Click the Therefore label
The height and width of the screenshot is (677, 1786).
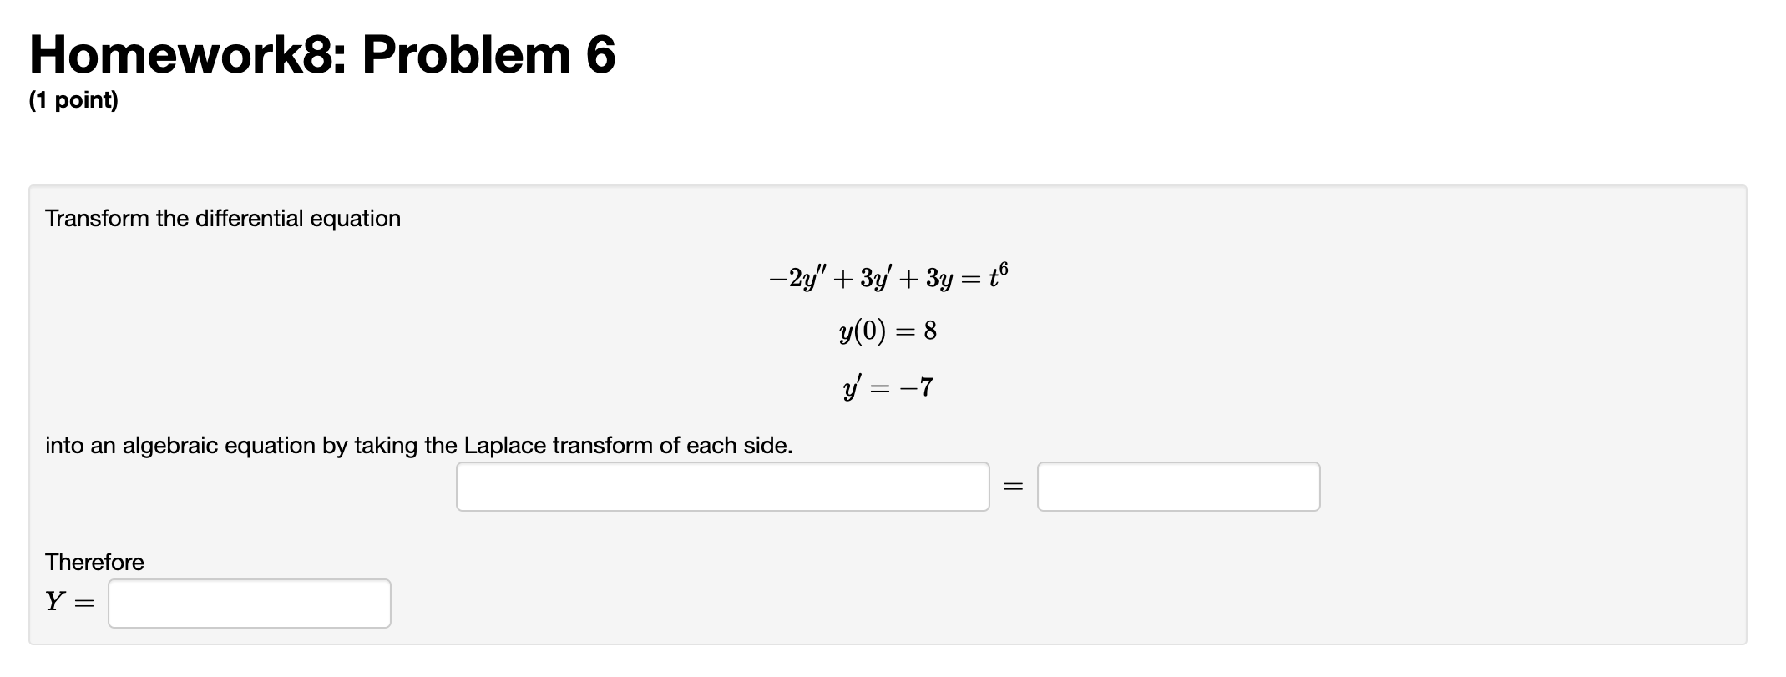pos(94,562)
